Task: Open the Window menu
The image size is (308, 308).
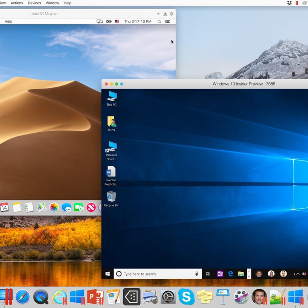Action: click(52, 3)
